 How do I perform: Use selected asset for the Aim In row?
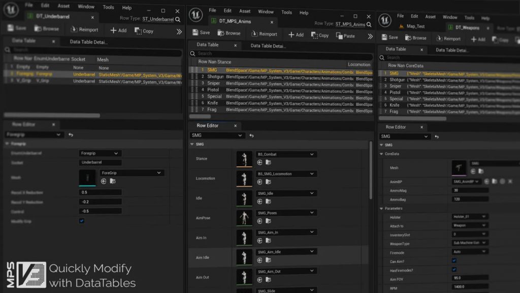pos(259,241)
